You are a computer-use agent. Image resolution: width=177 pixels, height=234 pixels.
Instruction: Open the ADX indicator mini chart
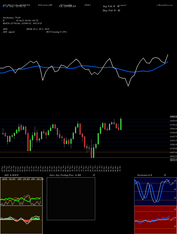click(x=21, y=191)
